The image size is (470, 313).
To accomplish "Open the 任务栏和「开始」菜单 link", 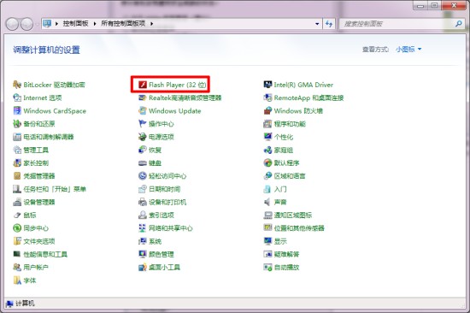I will [55, 189].
